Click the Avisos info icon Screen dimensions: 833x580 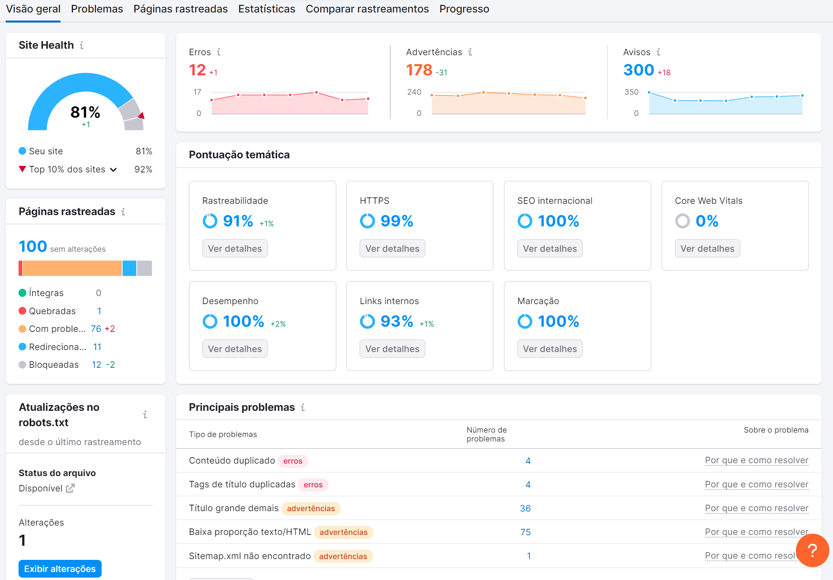[658, 52]
